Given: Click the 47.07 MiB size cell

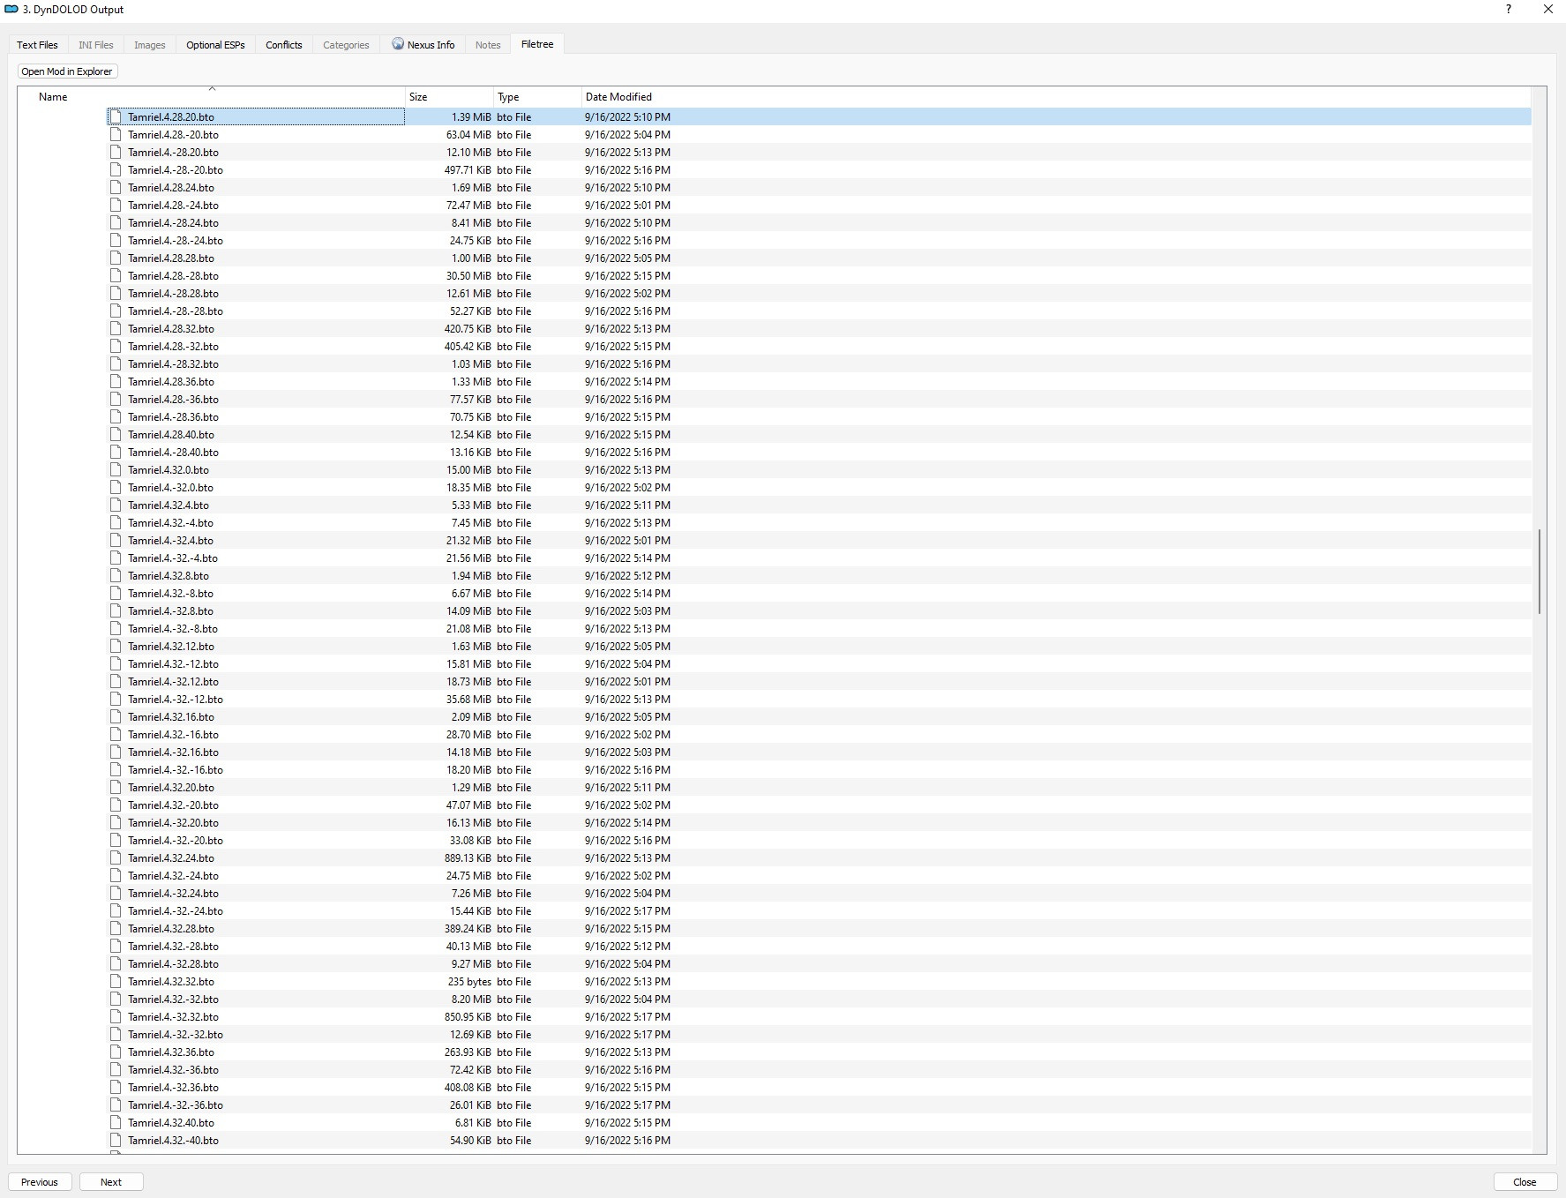Looking at the screenshot, I should click(x=468, y=805).
